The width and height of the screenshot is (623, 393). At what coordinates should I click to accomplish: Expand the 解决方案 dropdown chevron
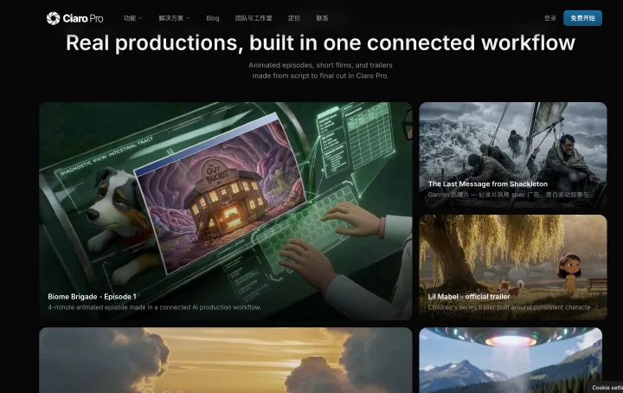coord(188,18)
